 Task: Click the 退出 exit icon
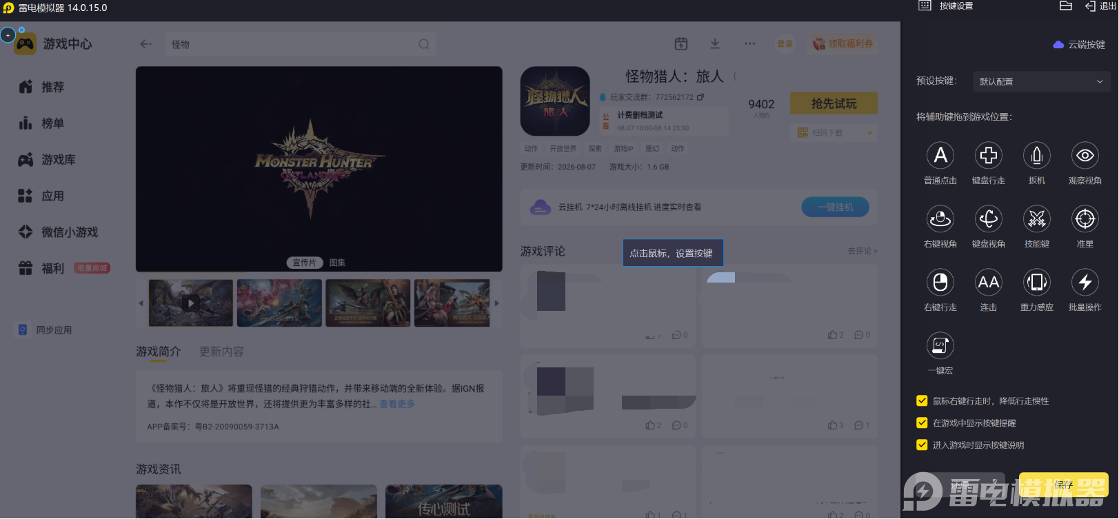point(1091,6)
